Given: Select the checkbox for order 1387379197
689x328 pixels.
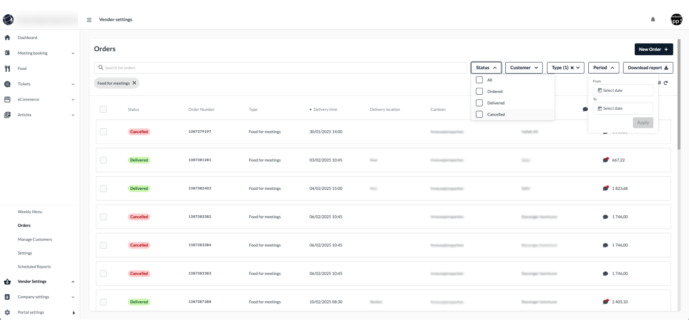Looking at the screenshot, I should [103, 132].
